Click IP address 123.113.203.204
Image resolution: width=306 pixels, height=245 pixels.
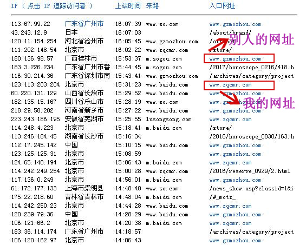coord(35,84)
